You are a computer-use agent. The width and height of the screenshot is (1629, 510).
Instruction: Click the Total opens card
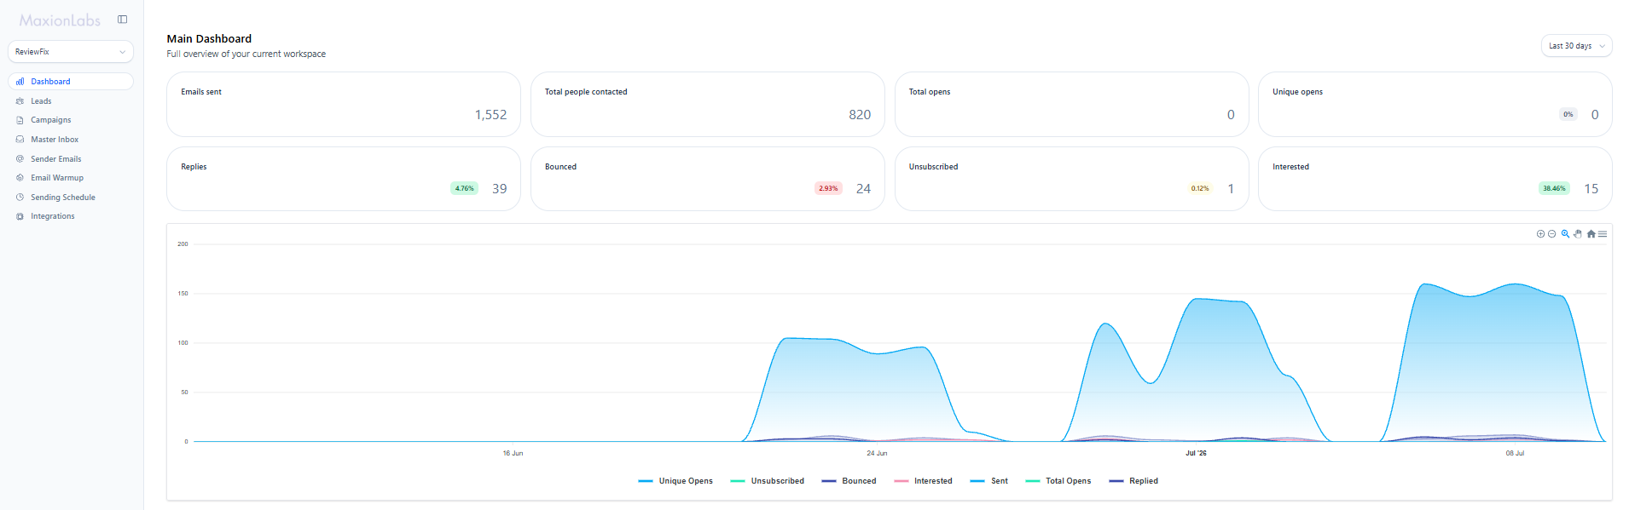pos(1072,104)
